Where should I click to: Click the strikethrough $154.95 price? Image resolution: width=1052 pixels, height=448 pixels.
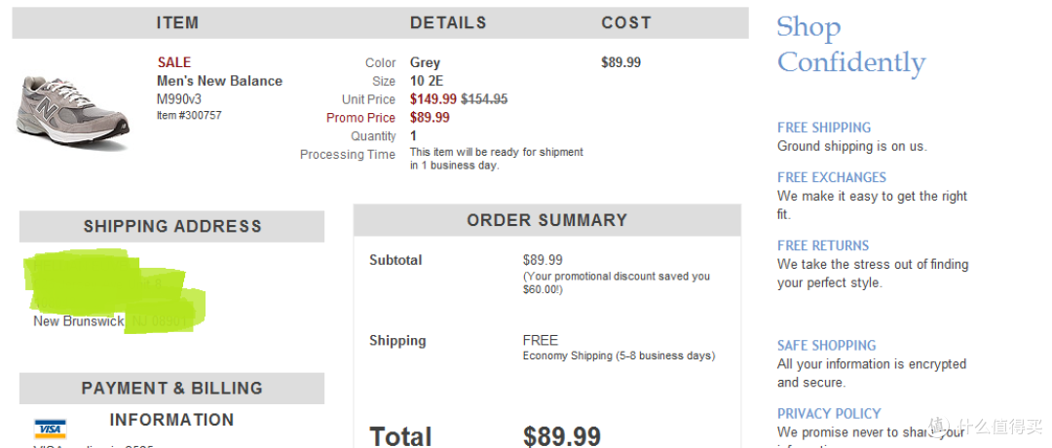click(484, 99)
